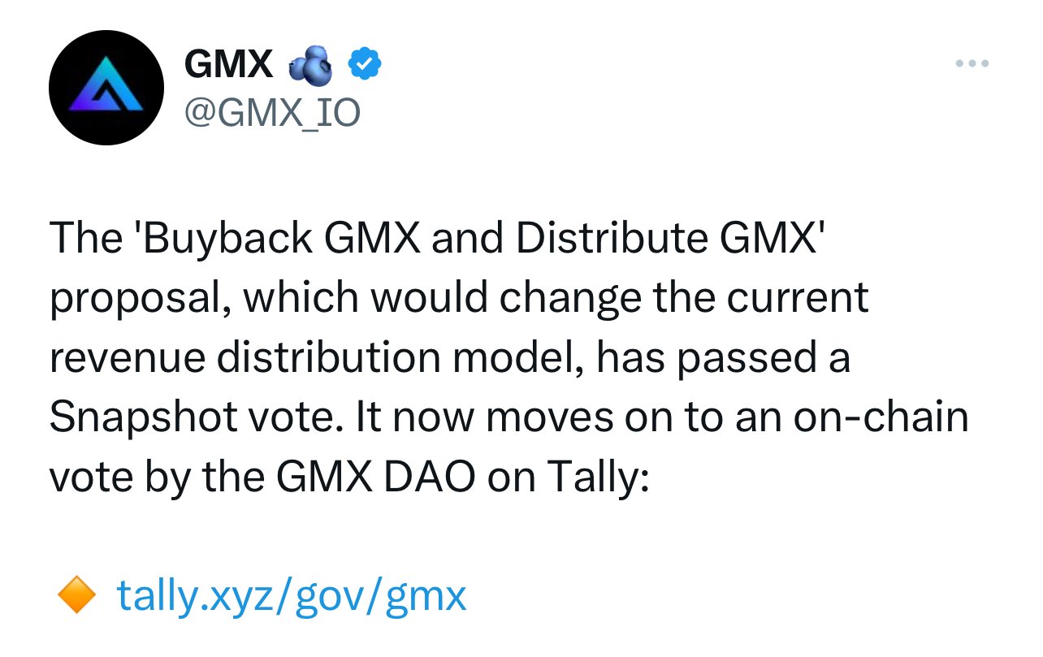The height and width of the screenshot is (657, 1043).
Task: Click the GMX profile avatar
Action: pos(102,92)
